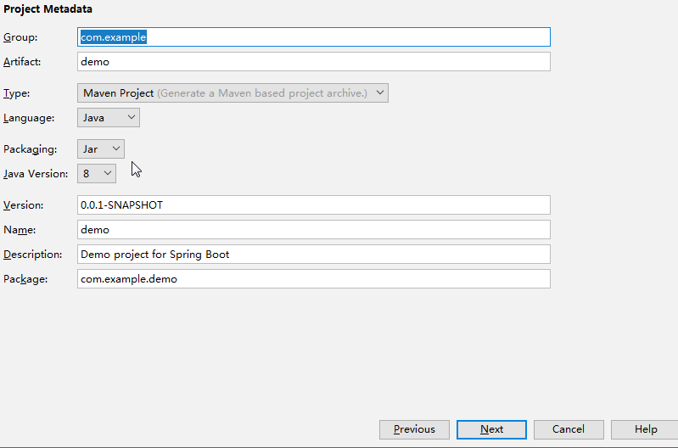
Task: Expand the Java Version dropdown showing 8
Action: pos(97,173)
